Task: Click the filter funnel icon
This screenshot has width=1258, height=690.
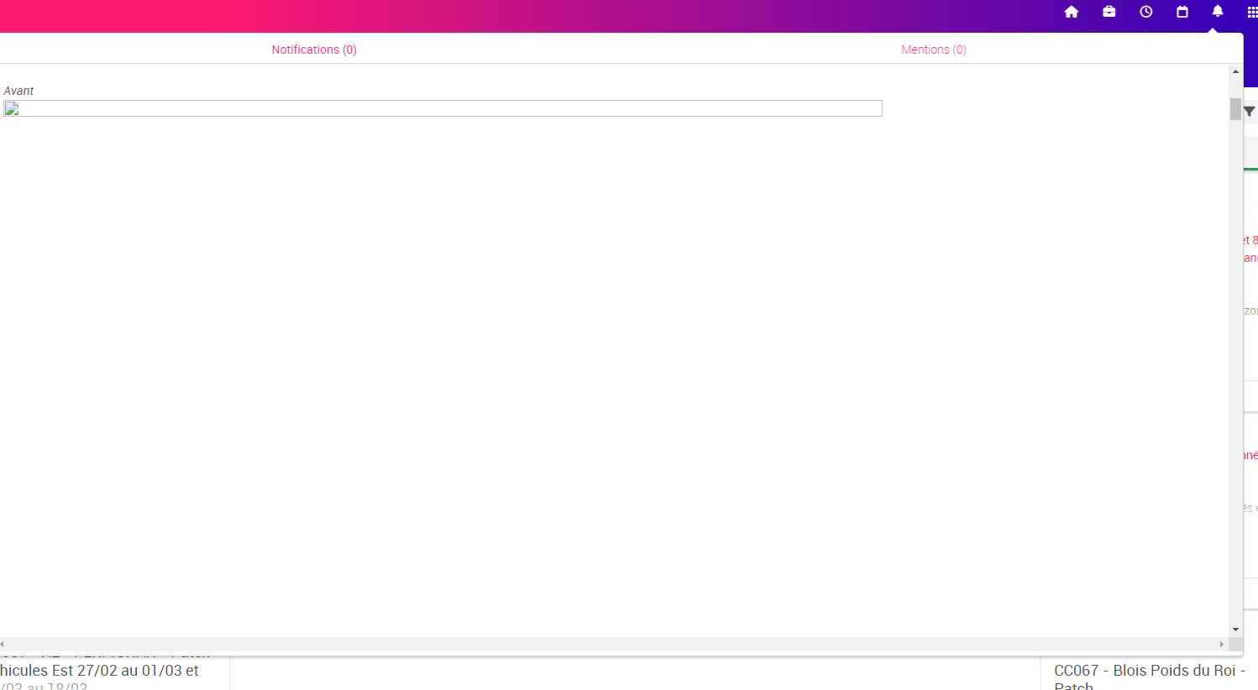Action: 1250,110
